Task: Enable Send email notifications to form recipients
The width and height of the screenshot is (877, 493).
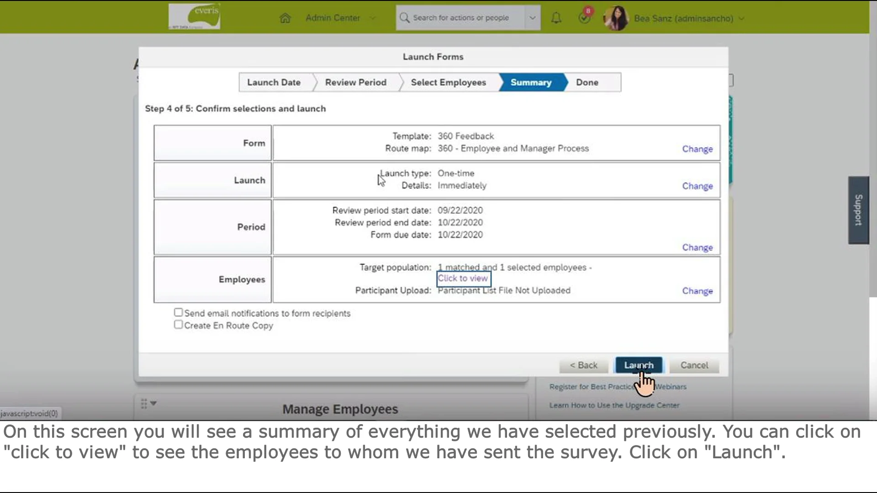Action: coord(178,312)
